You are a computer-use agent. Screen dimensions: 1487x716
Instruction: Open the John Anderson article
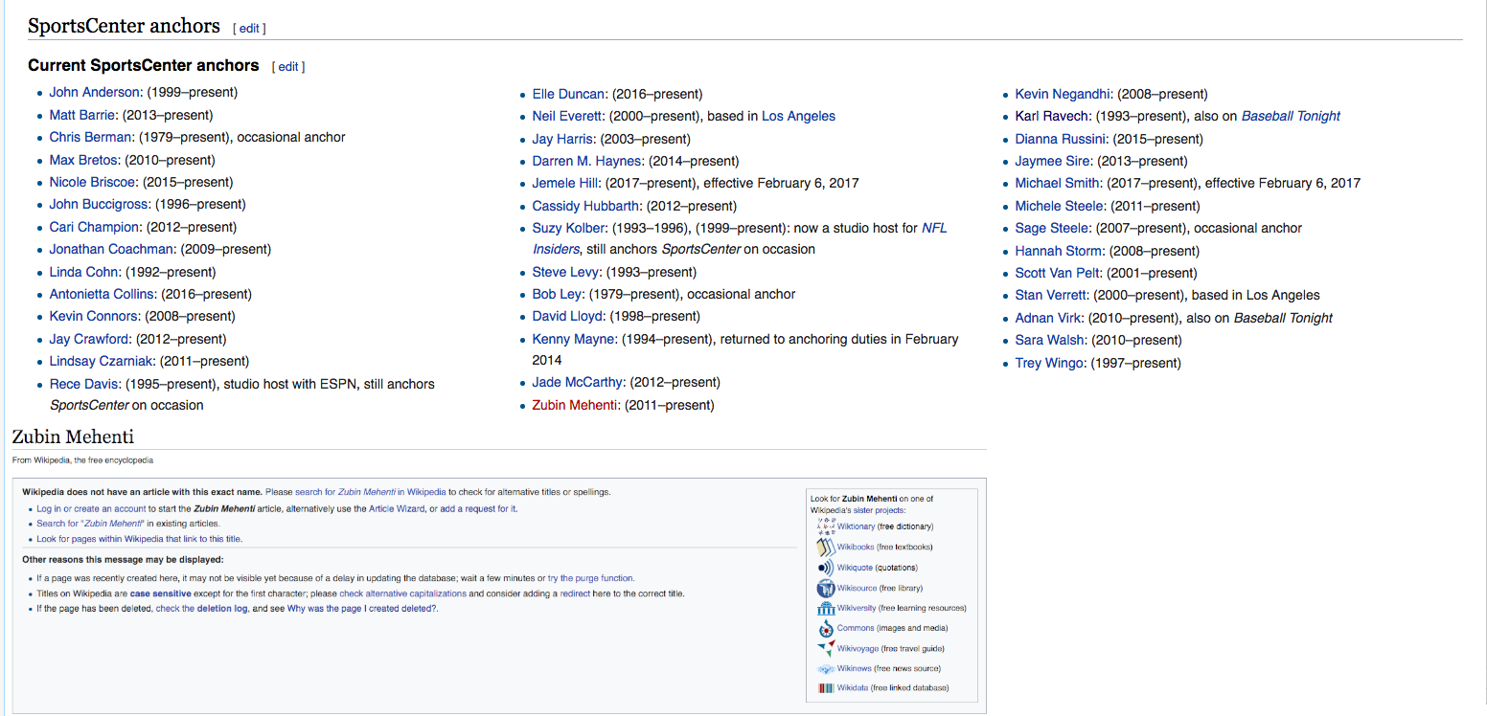click(x=95, y=93)
